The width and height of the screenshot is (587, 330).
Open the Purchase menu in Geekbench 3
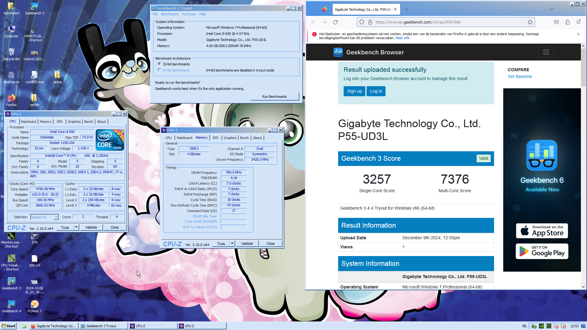pos(189,14)
